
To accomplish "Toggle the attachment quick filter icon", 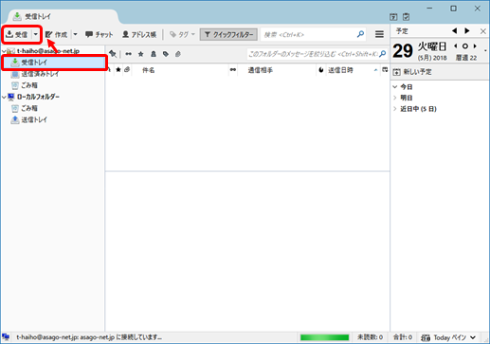I will pos(178,54).
